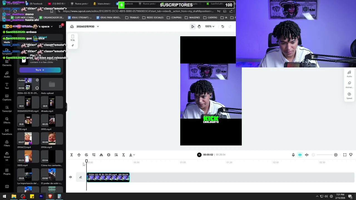
Task: Mute the timeline track speaker icon
Action: (70, 177)
